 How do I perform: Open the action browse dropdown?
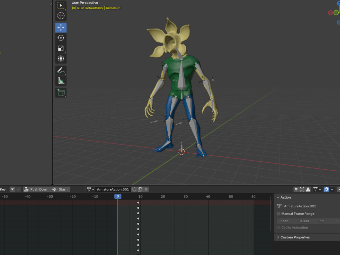pos(90,189)
